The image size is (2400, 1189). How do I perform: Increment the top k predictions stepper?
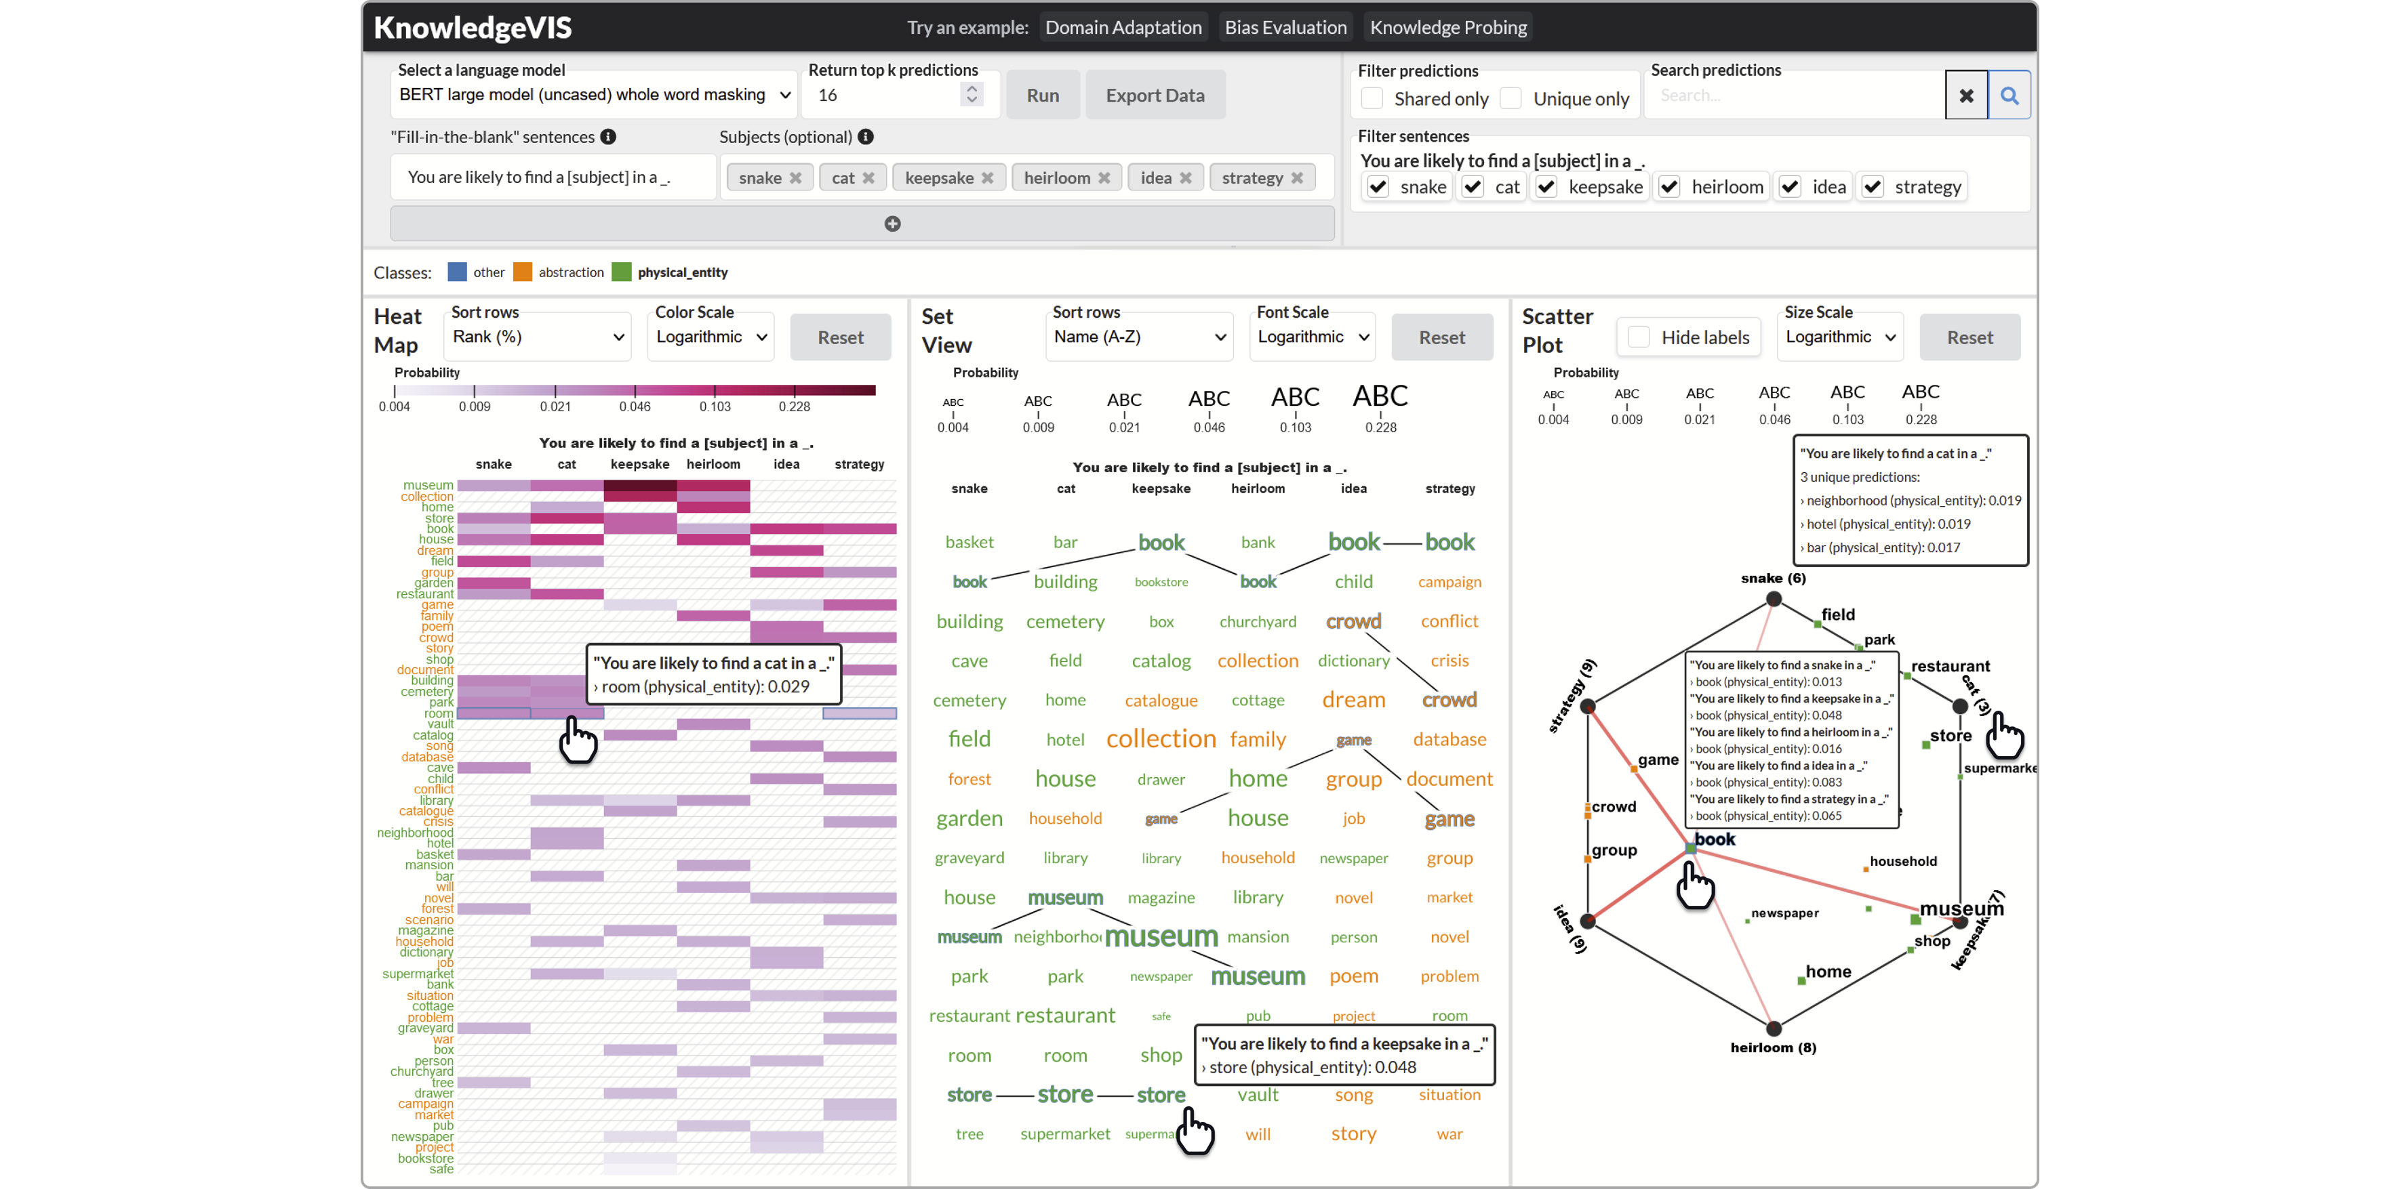[972, 89]
